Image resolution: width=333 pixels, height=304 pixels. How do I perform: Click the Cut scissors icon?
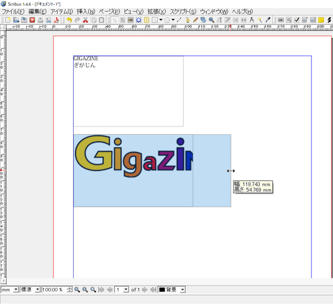[x=86, y=20]
